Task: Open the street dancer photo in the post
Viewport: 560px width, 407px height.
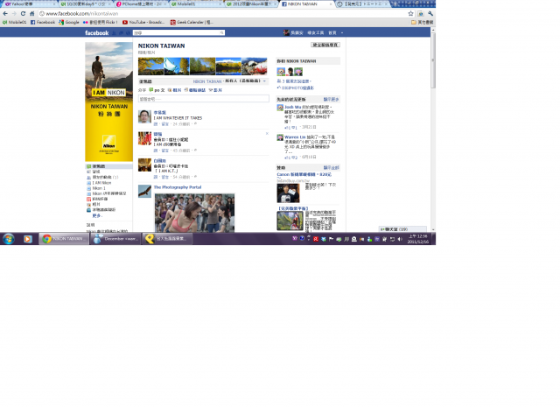Action: pyautogui.click(x=194, y=214)
